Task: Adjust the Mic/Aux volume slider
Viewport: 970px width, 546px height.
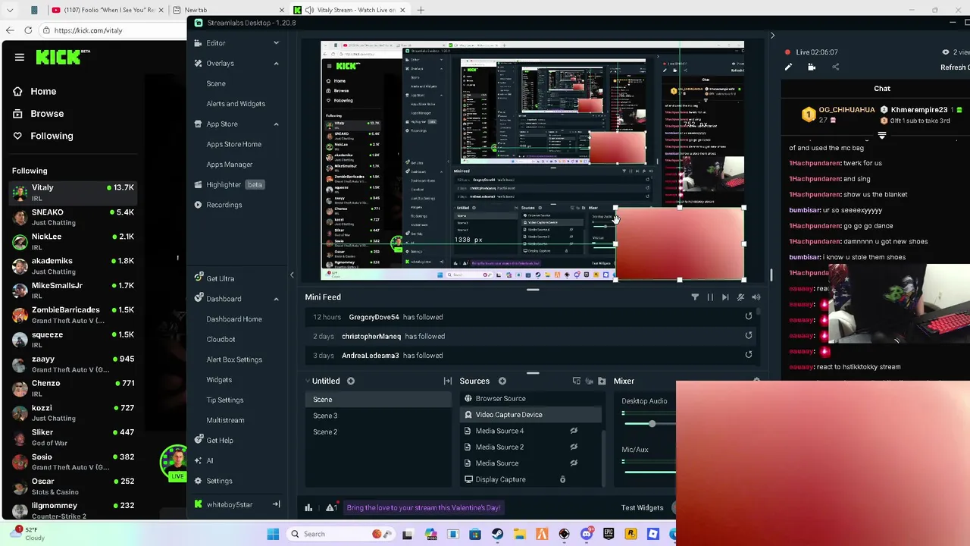Action: click(649, 472)
